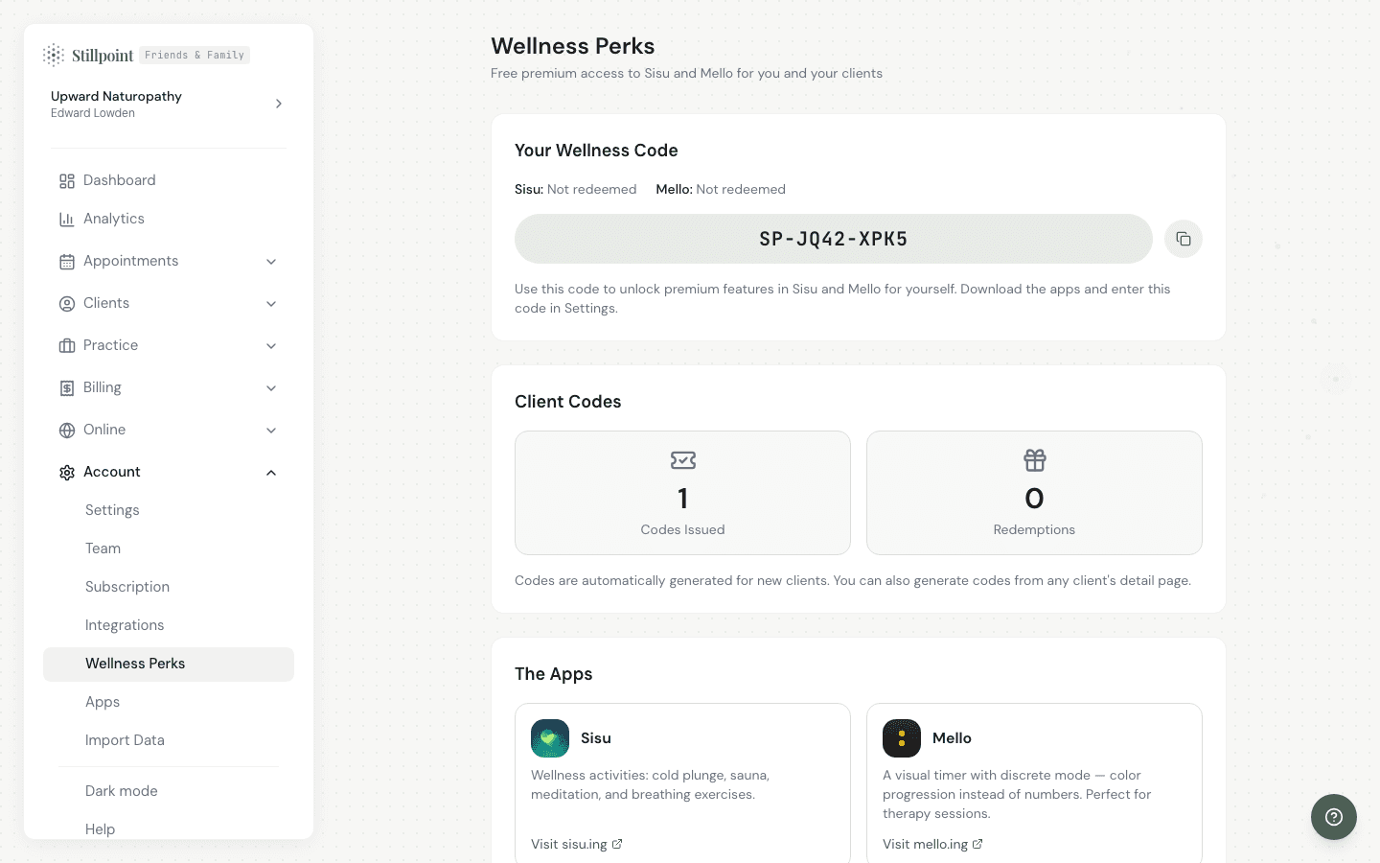Expand the Clients menu

[271, 303]
